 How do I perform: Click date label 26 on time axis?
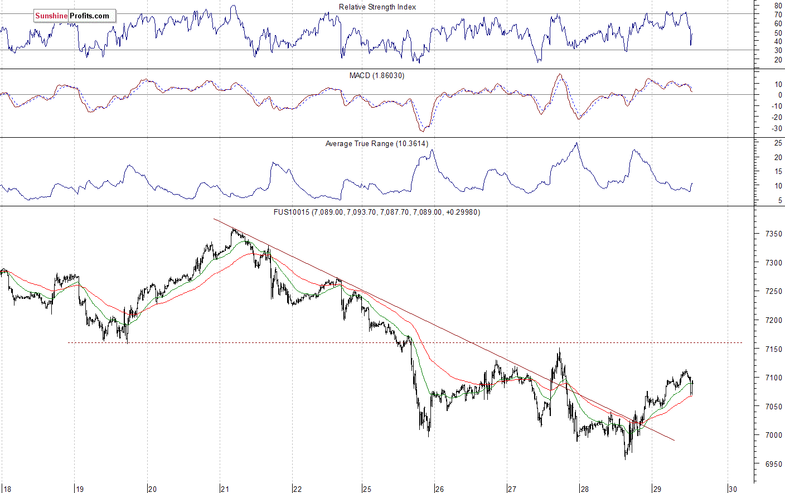(440, 489)
